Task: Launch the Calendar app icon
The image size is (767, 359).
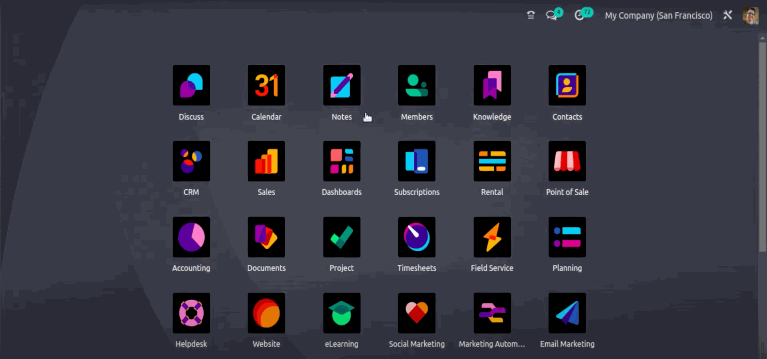Action: pos(266,85)
